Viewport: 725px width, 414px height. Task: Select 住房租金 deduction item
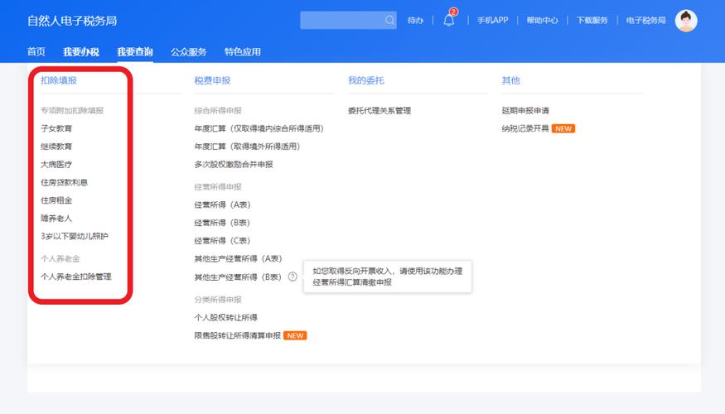click(x=56, y=200)
